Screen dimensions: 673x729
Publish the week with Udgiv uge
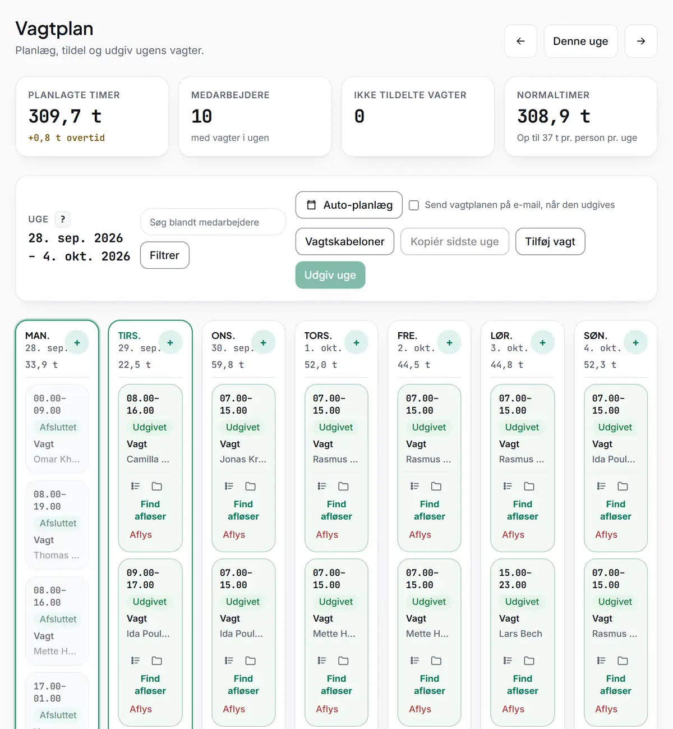tap(330, 275)
